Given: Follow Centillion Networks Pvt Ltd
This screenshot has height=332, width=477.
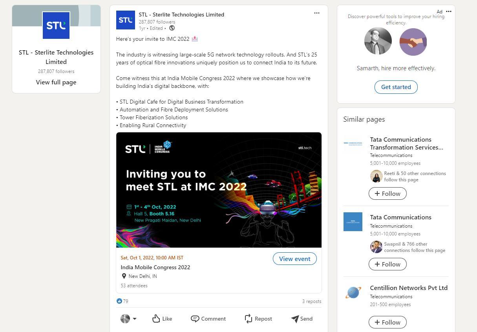Looking at the screenshot, I should pyautogui.click(x=387, y=322).
